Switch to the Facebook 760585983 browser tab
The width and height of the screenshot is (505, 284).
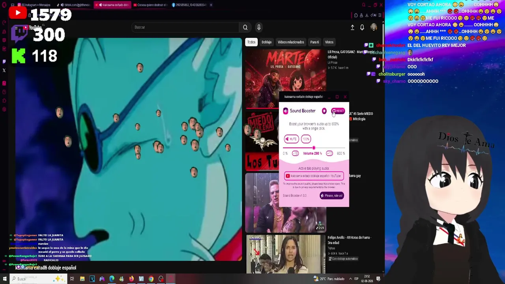click(x=189, y=5)
